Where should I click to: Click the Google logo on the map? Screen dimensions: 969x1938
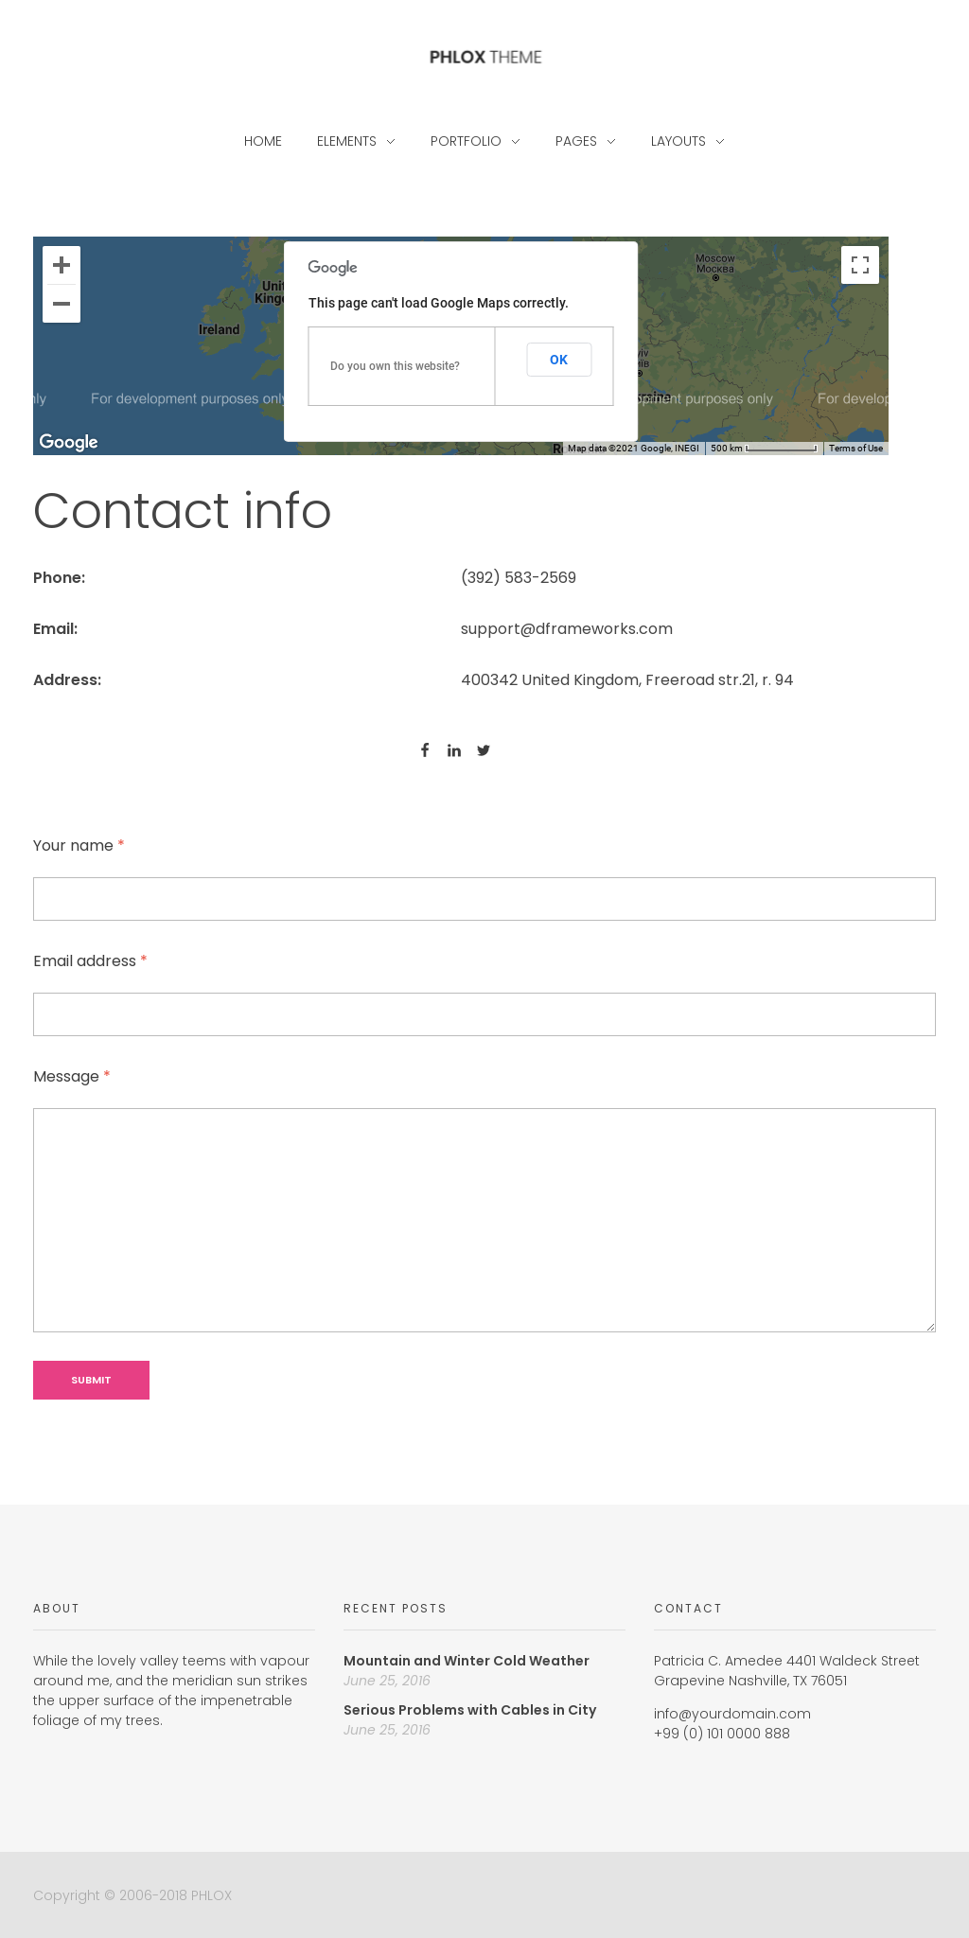(x=68, y=442)
